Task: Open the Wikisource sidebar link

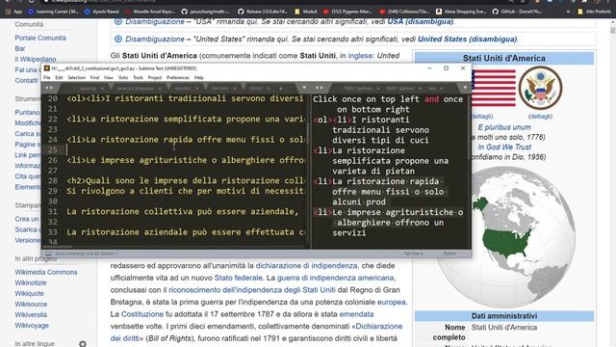Action: coord(31,304)
